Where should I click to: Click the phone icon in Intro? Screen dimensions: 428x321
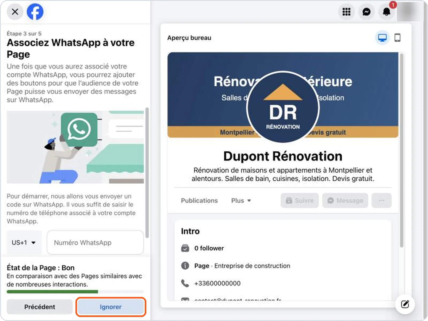point(185,283)
